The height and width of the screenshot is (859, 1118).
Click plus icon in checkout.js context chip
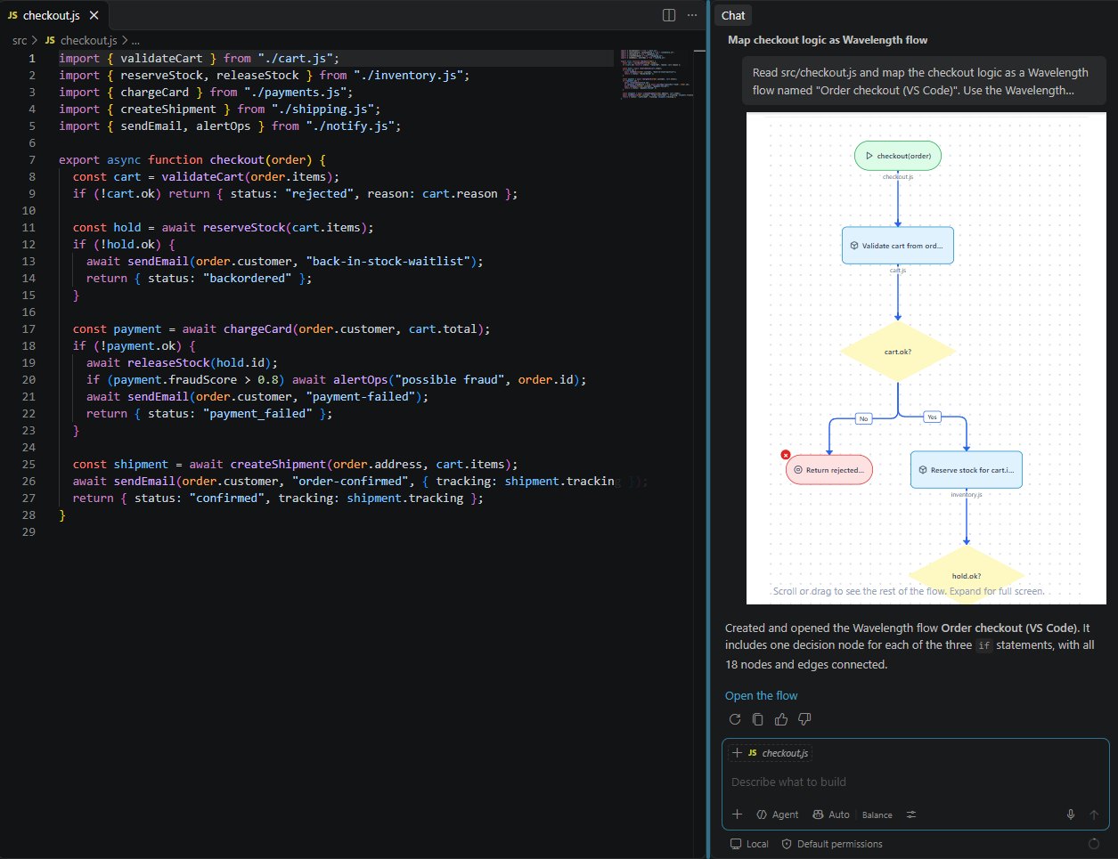[x=738, y=753]
